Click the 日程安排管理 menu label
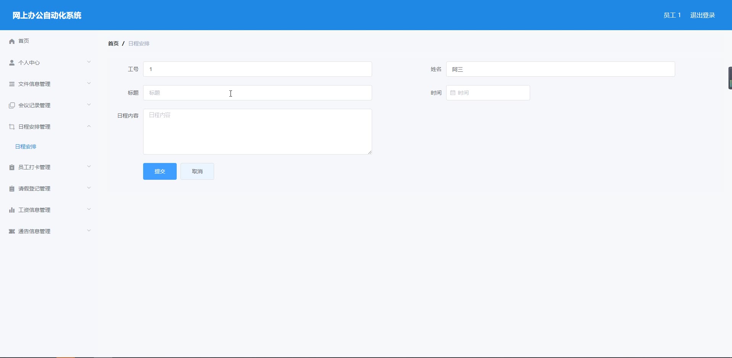The image size is (732, 358). 34,127
